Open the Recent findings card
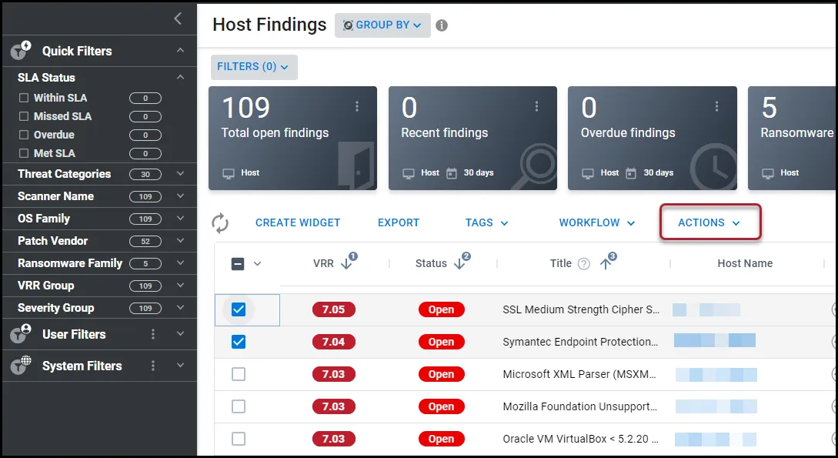 tap(472, 138)
